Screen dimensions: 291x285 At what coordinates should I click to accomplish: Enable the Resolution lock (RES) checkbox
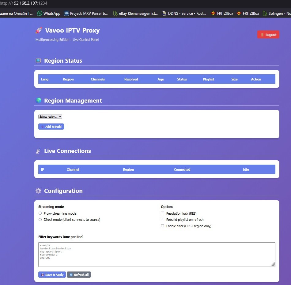point(162,213)
